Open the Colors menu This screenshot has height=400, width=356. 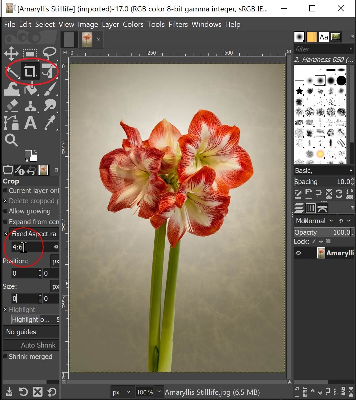[133, 24]
